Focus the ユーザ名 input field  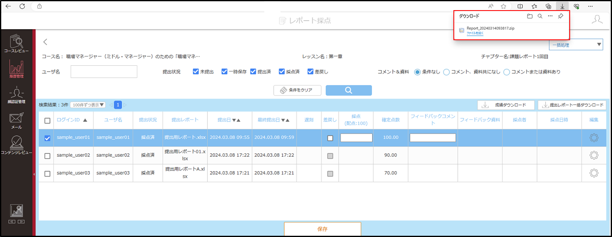tap(104, 71)
